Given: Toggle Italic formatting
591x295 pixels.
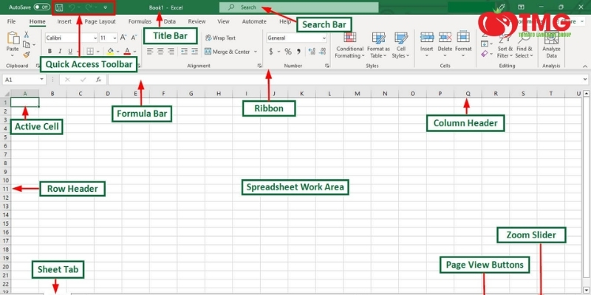Looking at the screenshot, I should coord(60,51).
